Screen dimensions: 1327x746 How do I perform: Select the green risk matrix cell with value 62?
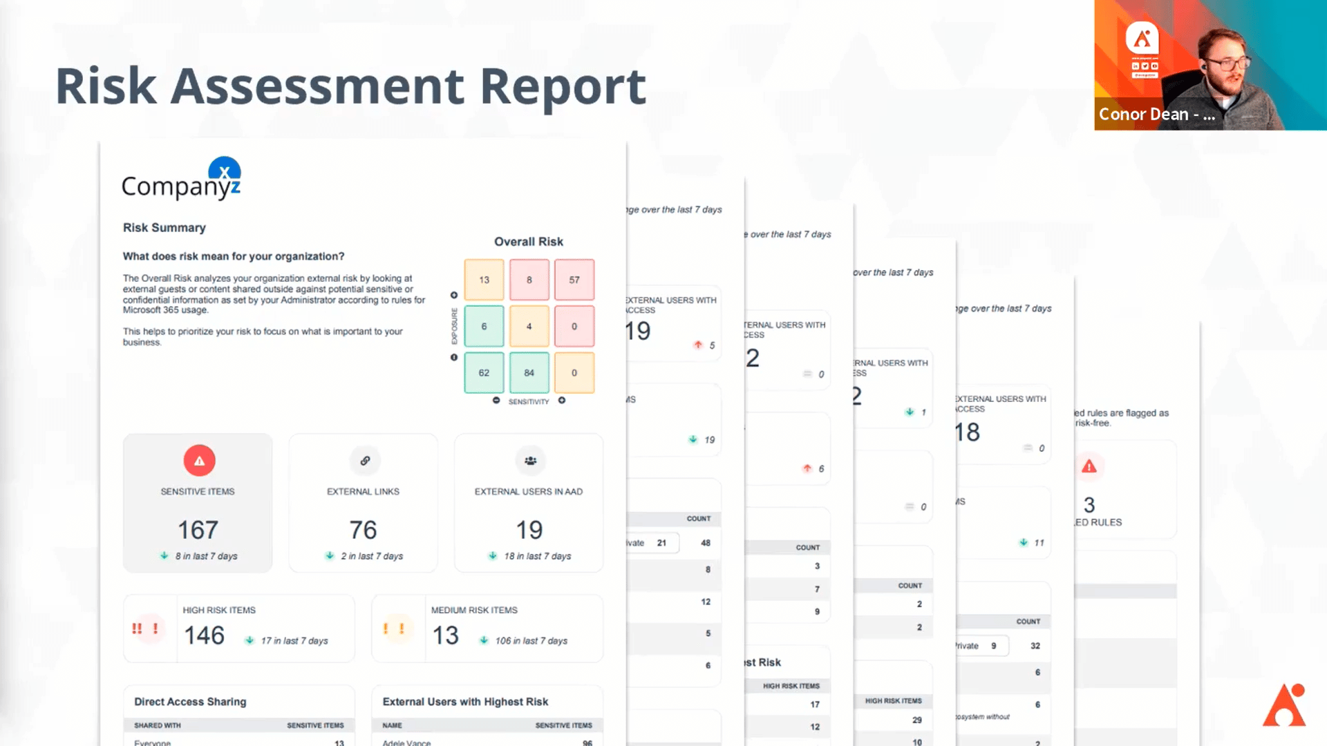click(x=484, y=372)
